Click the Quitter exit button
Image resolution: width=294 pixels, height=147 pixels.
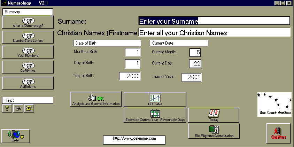pyautogui.click(x=278, y=133)
